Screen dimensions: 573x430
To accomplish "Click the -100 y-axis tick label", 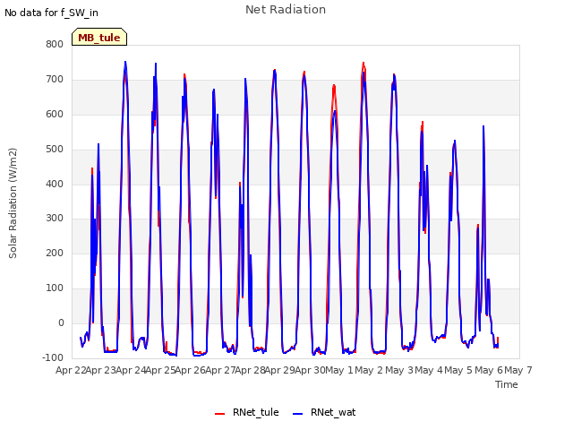I will click(53, 357).
